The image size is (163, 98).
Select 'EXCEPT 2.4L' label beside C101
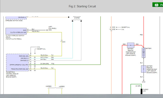[x=126, y=27]
